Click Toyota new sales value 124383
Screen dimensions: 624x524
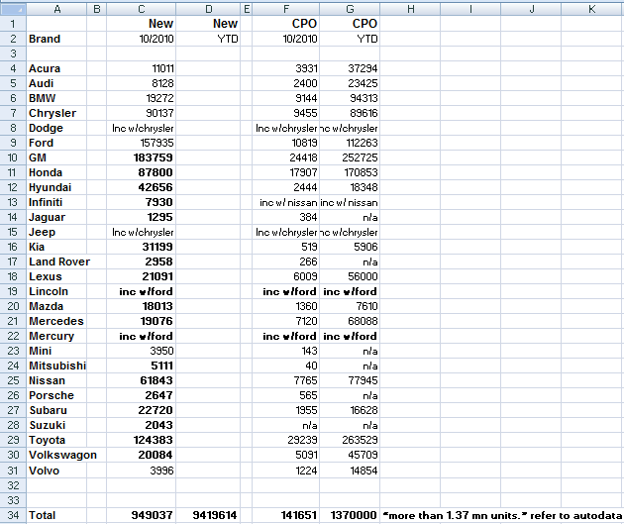[142, 440]
